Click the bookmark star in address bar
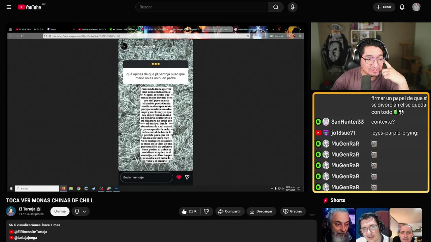 pos(248,36)
